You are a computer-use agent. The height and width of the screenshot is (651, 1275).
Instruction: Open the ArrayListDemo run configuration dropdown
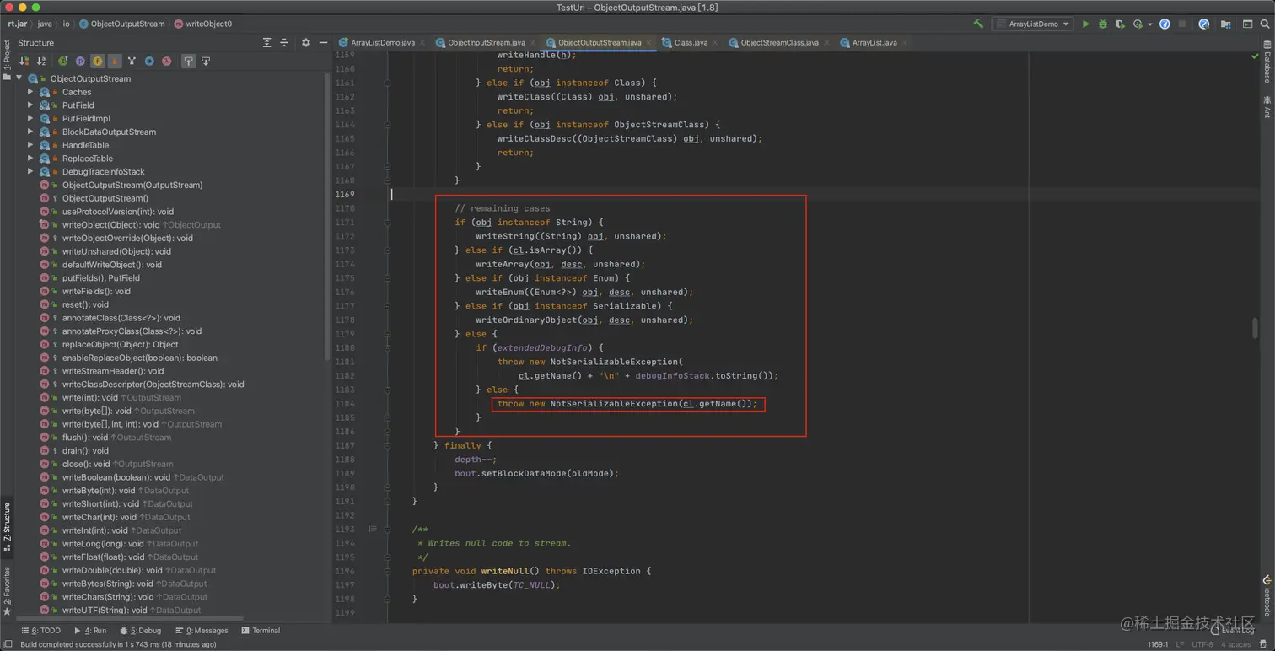1032,24
